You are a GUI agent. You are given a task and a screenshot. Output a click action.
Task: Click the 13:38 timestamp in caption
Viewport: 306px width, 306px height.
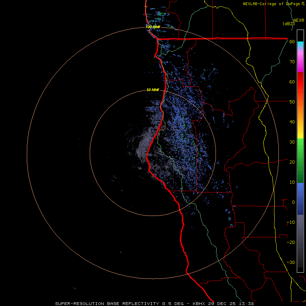[247, 304]
